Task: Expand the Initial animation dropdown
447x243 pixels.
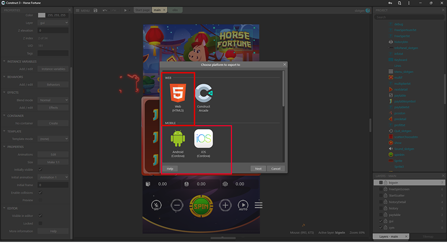Action: [x=53, y=177]
